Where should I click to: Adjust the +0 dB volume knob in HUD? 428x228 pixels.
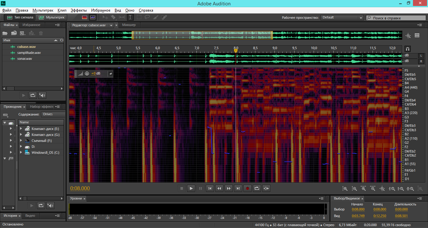(x=87, y=74)
